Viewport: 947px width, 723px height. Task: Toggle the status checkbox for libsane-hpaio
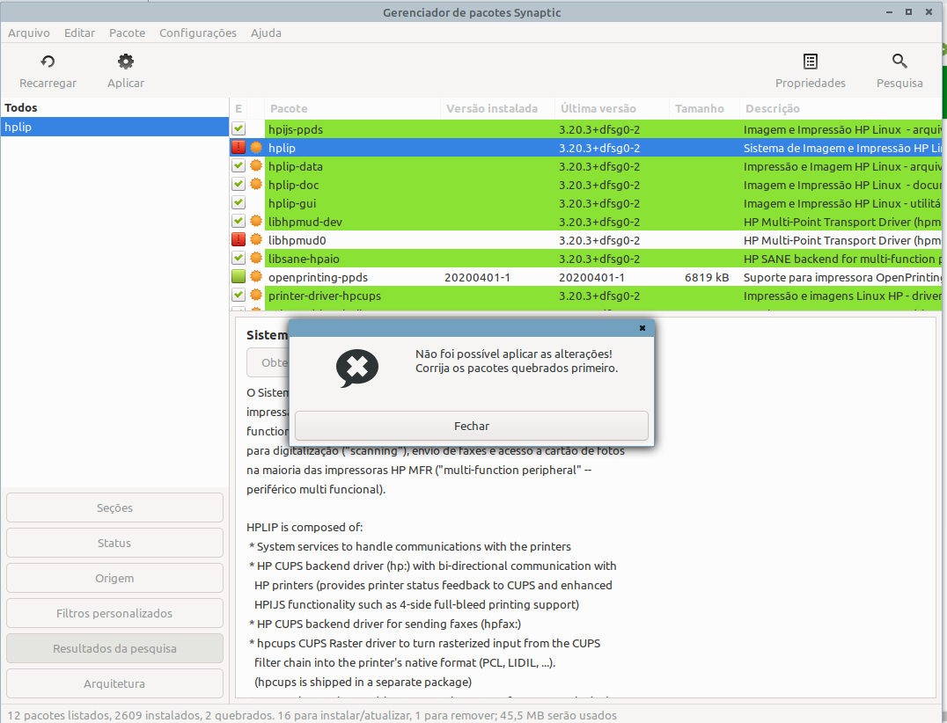point(239,259)
